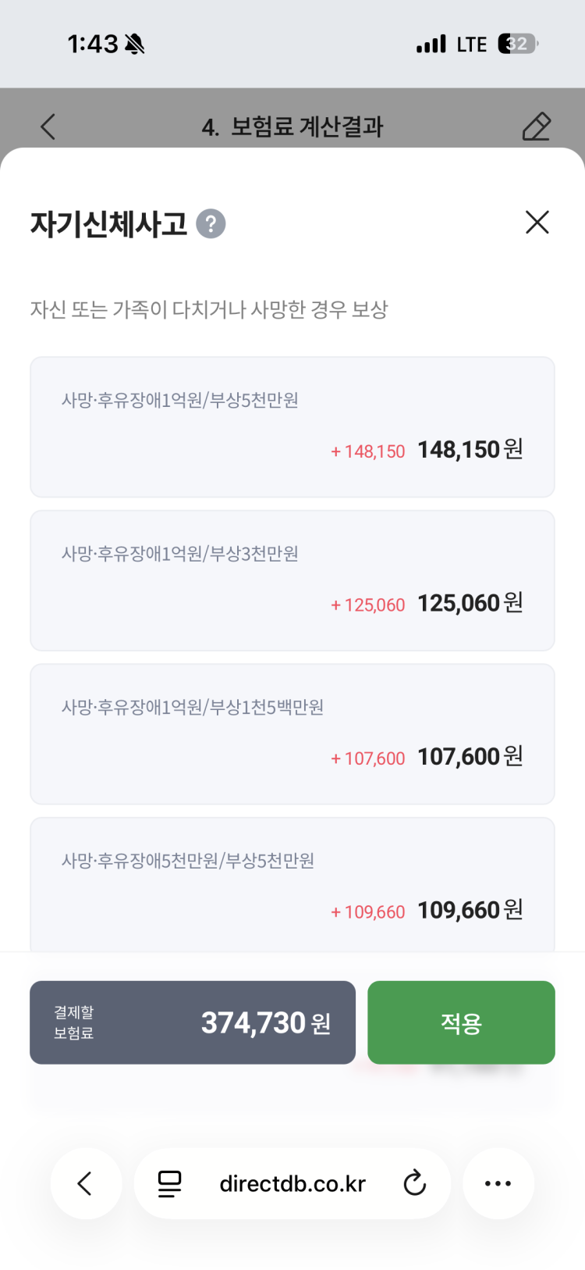Tap the directdb.co.kr address field
This screenshot has height=1270, width=585.
292,1184
